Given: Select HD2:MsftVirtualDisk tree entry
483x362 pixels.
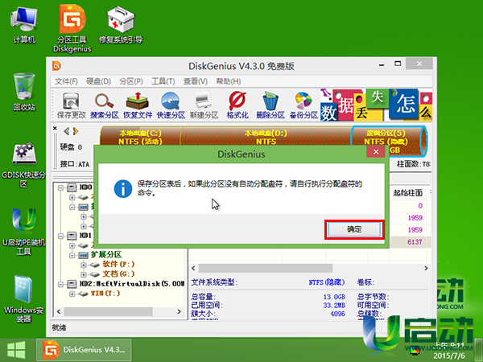Looking at the screenshot, I should click(x=131, y=284).
